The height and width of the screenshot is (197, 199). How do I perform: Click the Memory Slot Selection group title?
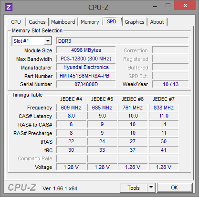click(x=37, y=30)
